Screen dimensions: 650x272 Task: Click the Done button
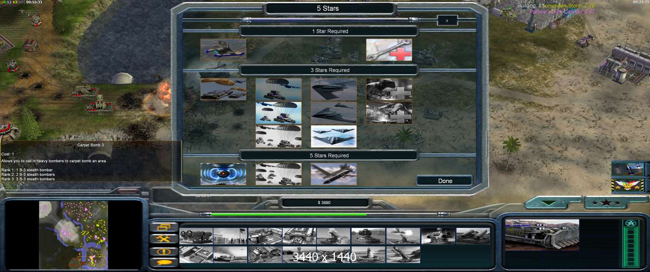point(445,181)
